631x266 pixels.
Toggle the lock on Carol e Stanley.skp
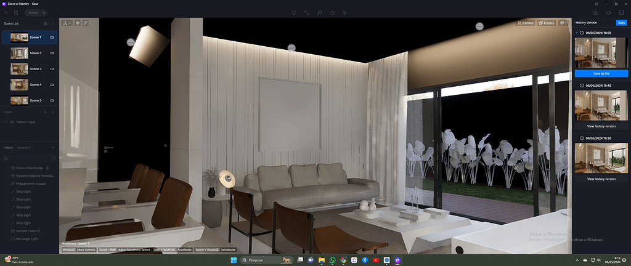(x=47, y=168)
